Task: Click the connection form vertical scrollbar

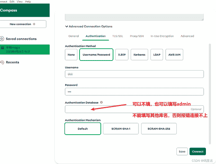Action: point(210,94)
